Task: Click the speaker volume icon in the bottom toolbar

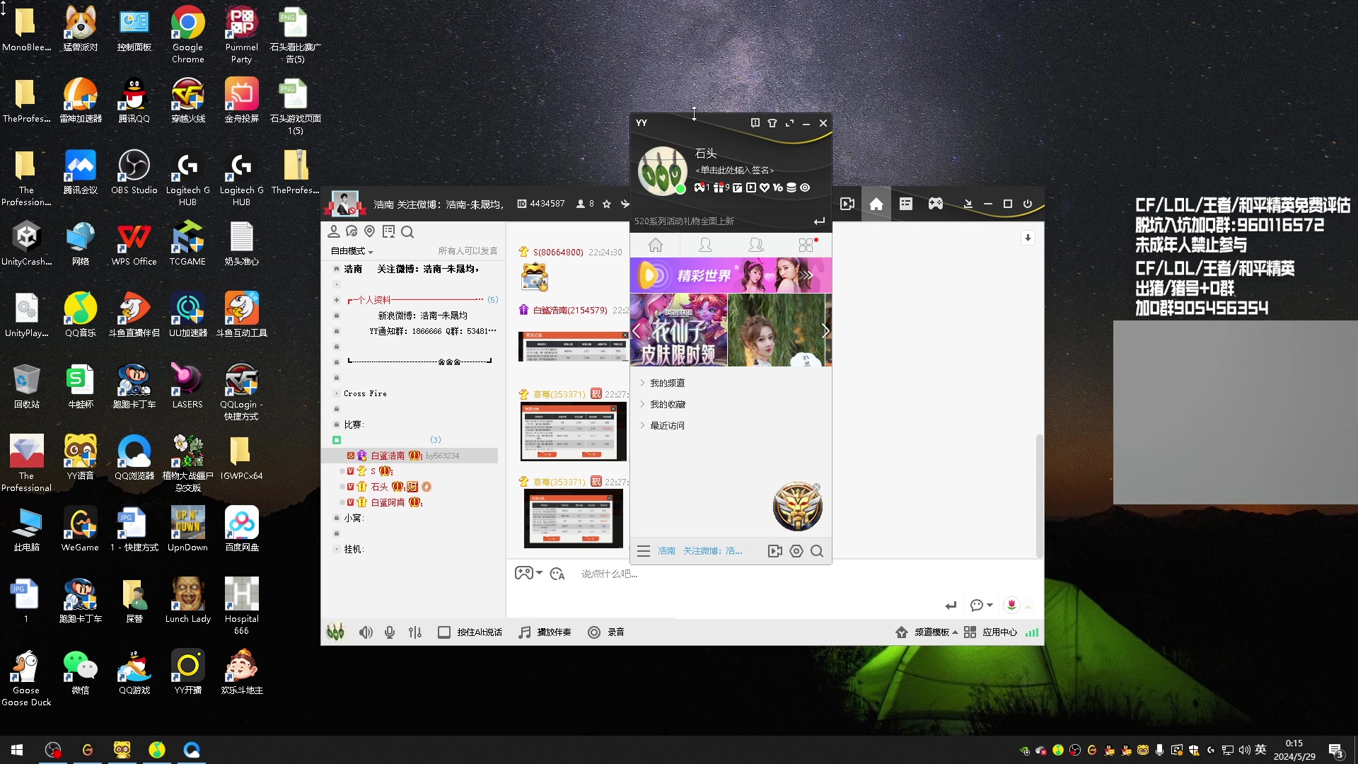Action: click(x=365, y=632)
